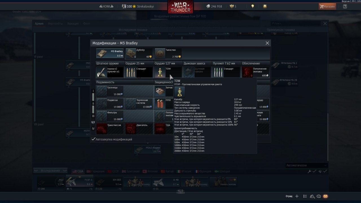Select the ТДА modification
This screenshot has width=361, height=203.
tap(164, 129)
